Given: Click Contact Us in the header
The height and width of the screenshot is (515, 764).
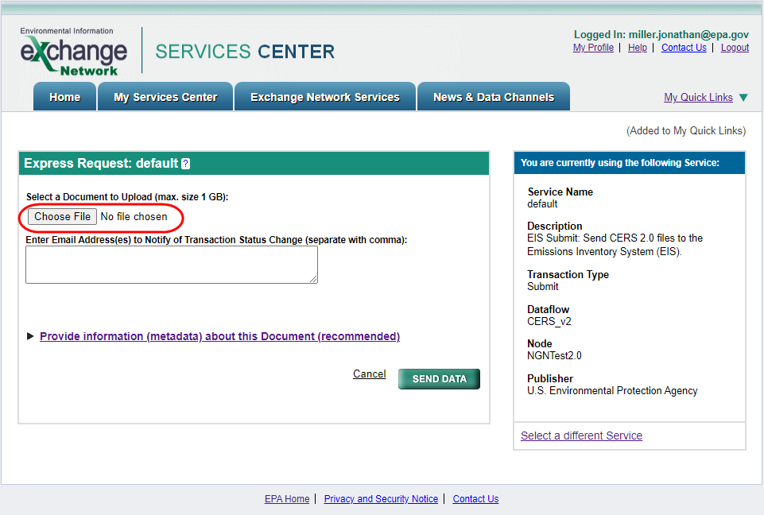Looking at the screenshot, I should (x=684, y=47).
